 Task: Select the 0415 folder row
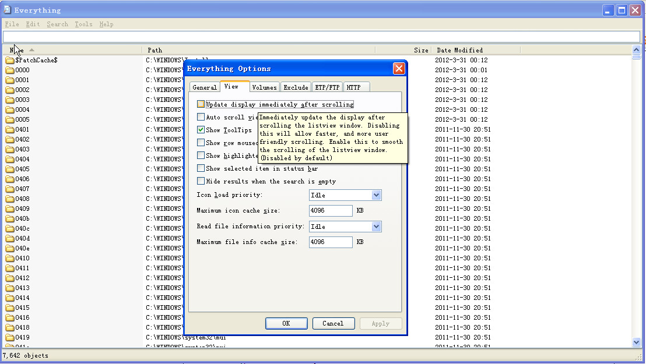point(93,308)
